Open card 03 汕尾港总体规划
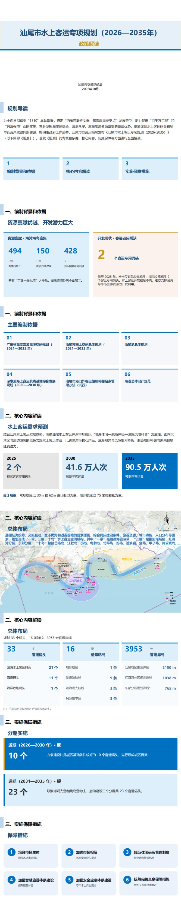The image size is (181, 919). coord(150,349)
